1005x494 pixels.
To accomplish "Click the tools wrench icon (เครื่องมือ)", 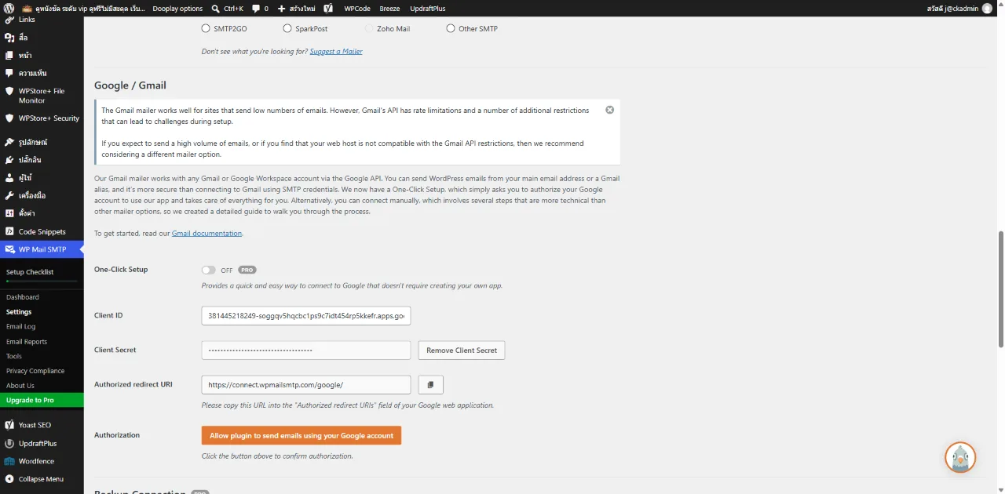I will tap(9, 195).
